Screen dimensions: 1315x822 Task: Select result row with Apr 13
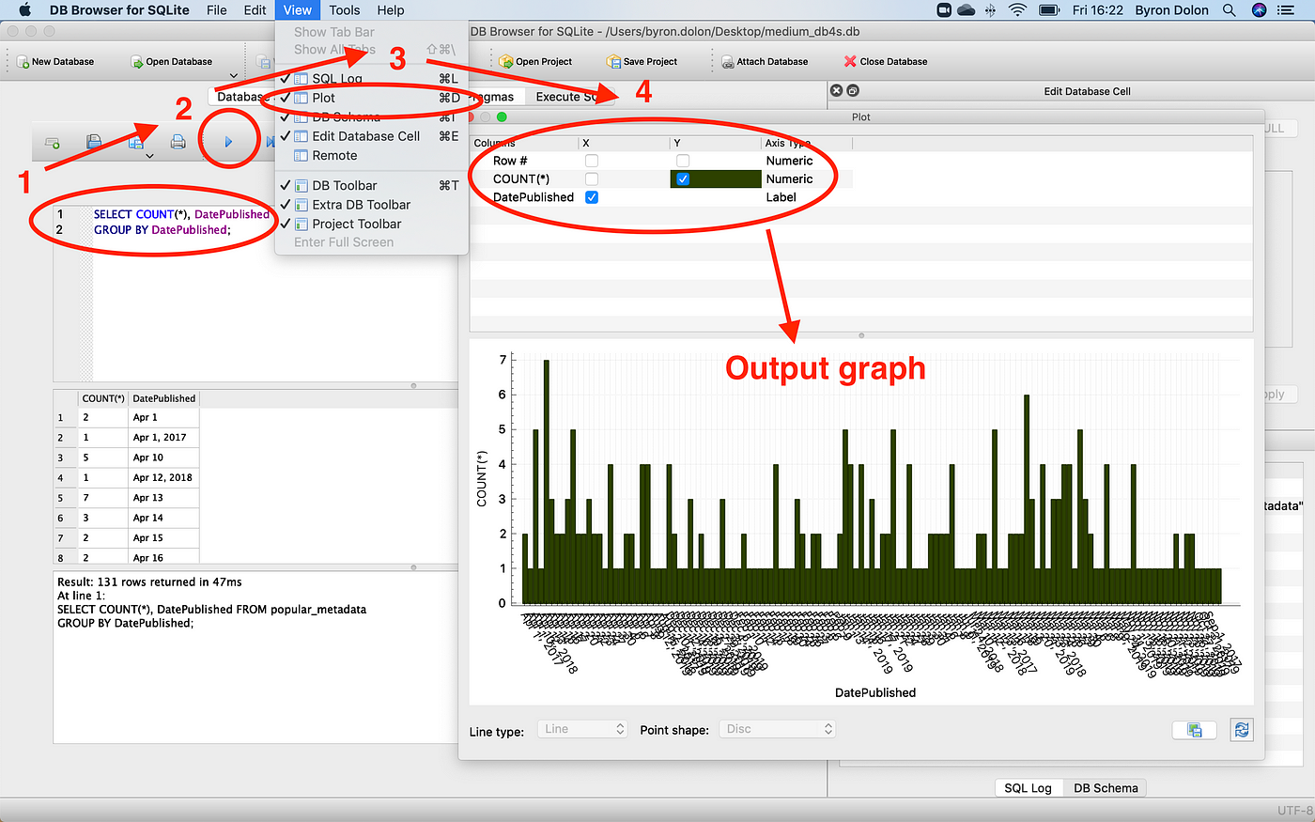pyautogui.click(x=60, y=498)
